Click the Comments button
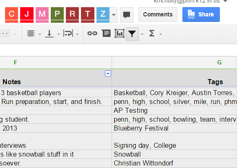This screenshot has width=237, height=168. click(158, 15)
